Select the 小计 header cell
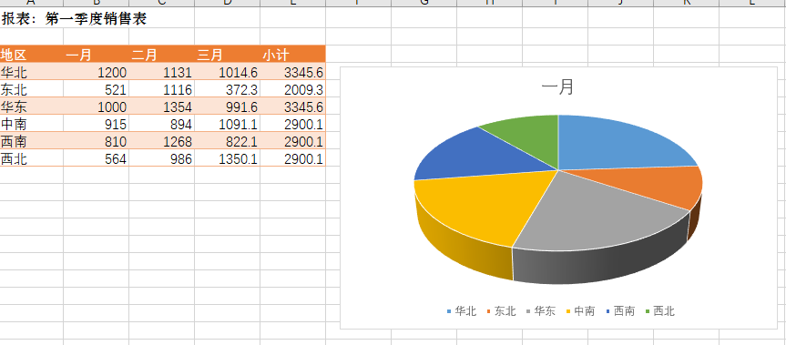The width and height of the screenshot is (786, 345). click(292, 54)
